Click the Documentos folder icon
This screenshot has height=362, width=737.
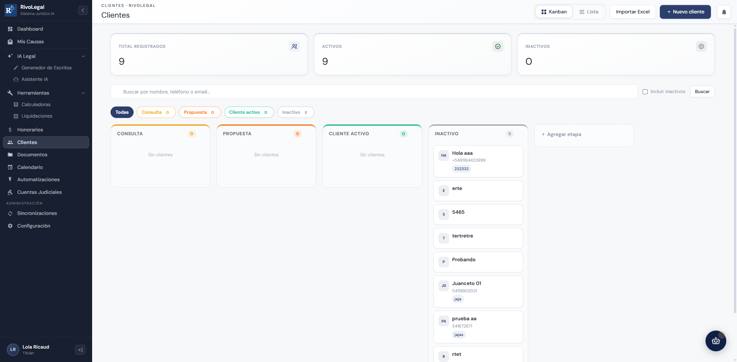pos(10,155)
